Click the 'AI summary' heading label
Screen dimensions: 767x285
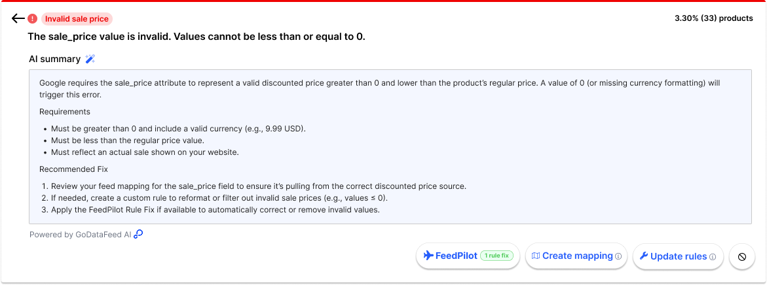pos(54,59)
